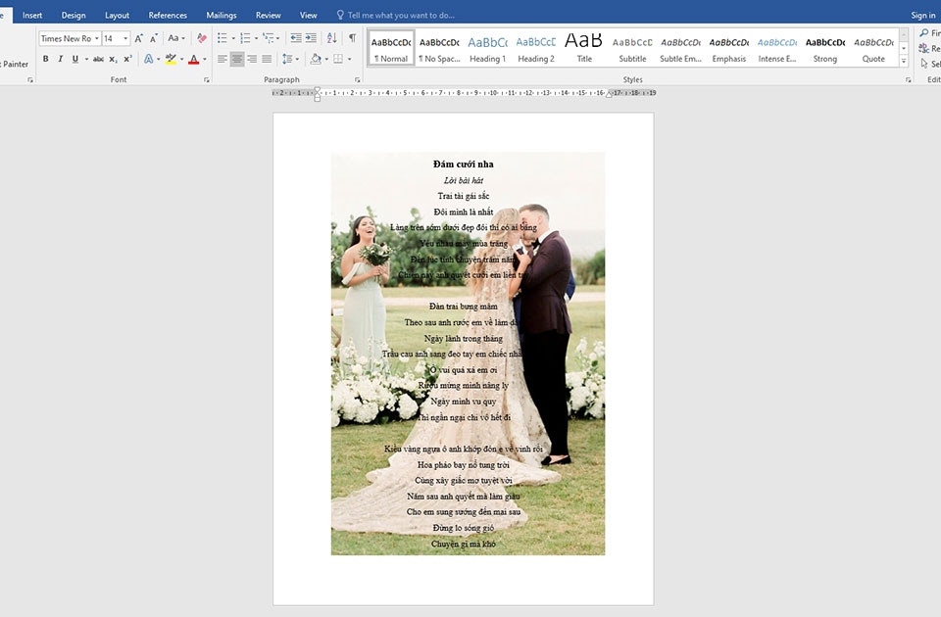
Task: Toggle center text alignment
Action: [236, 59]
